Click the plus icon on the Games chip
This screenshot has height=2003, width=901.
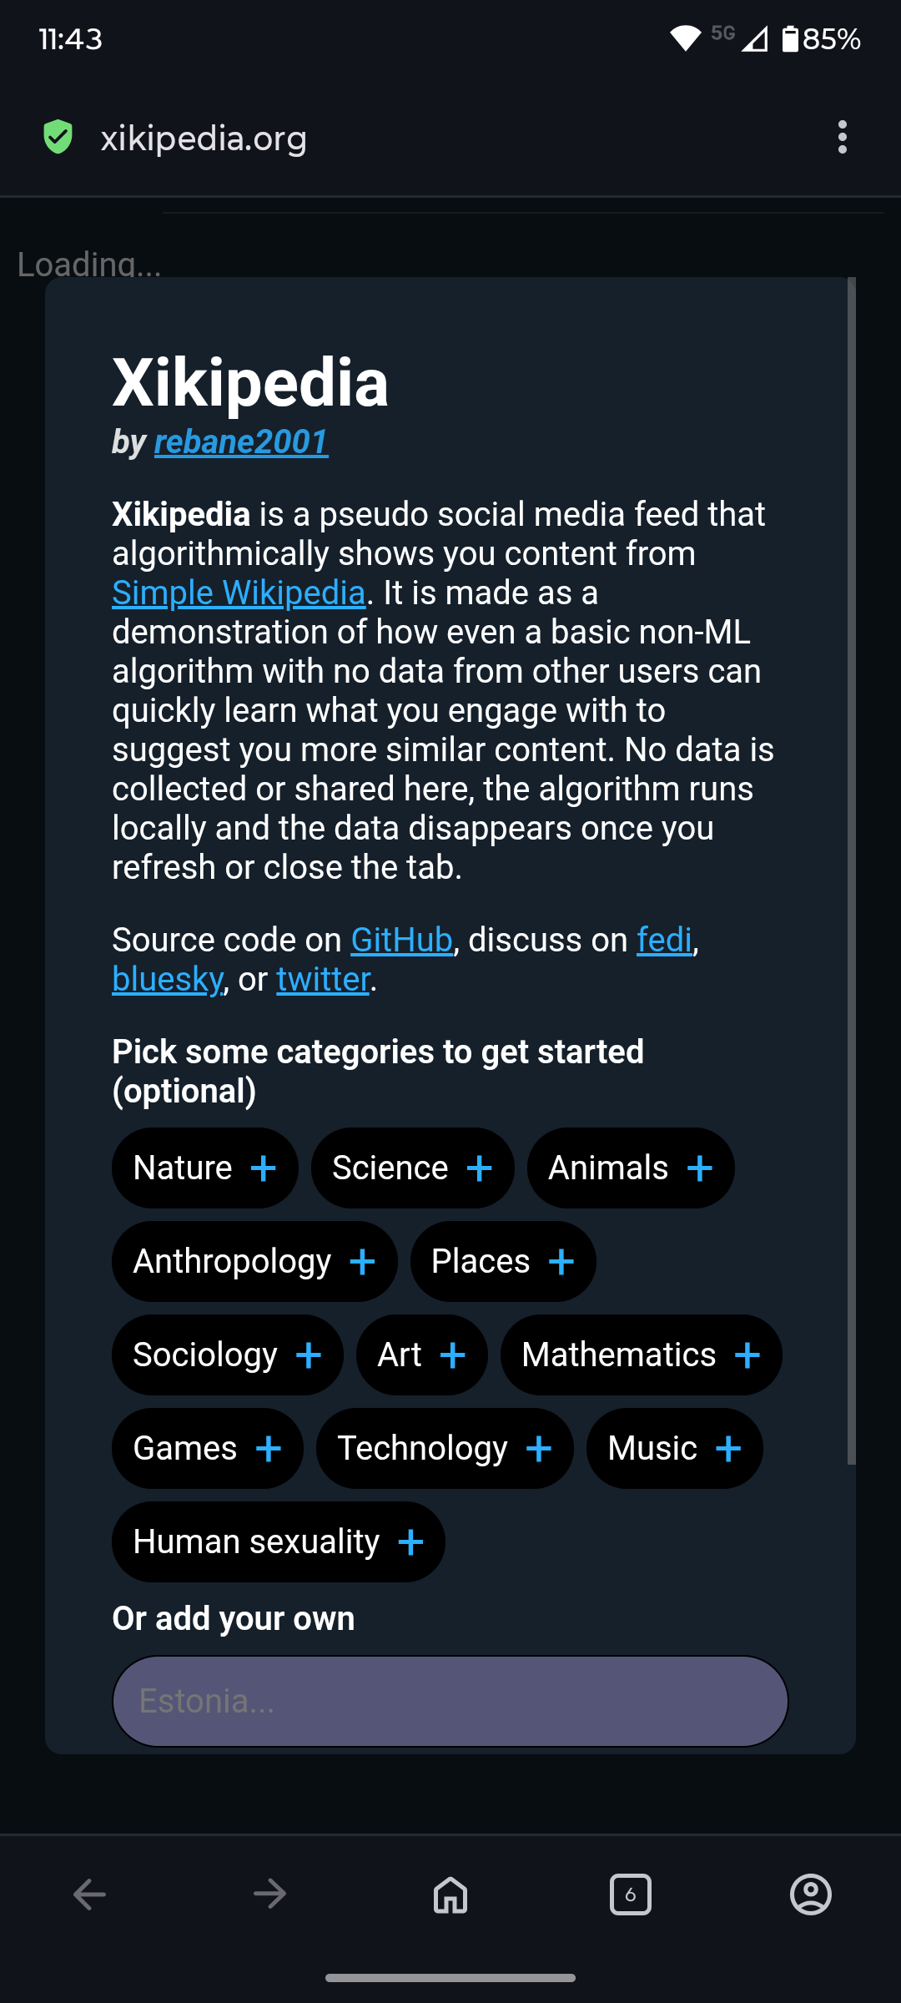point(267,1448)
